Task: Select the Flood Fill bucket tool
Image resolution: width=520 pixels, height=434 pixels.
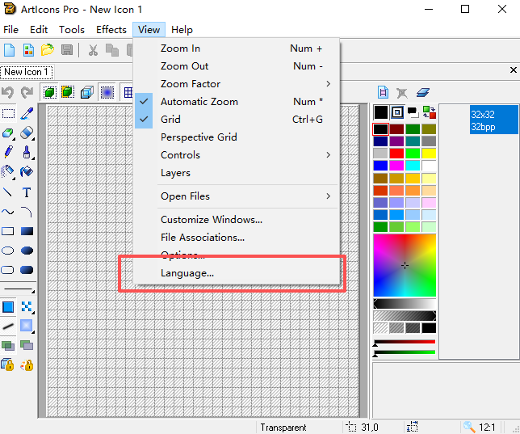Action: [x=27, y=171]
